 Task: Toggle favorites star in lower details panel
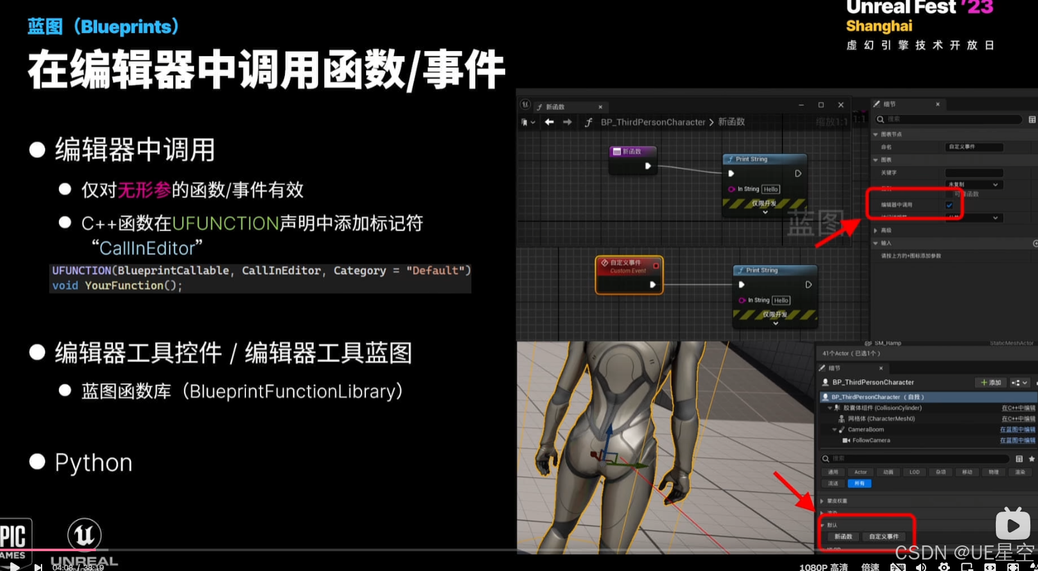(x=1032, y=459)
